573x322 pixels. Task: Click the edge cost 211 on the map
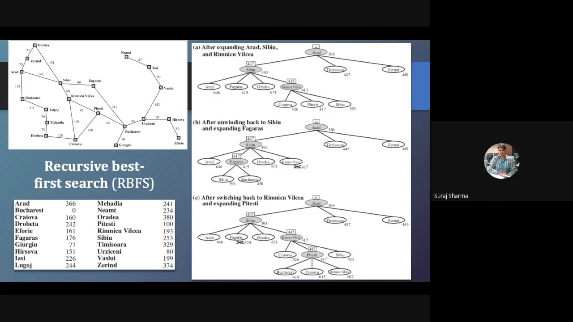coord(114,107)
